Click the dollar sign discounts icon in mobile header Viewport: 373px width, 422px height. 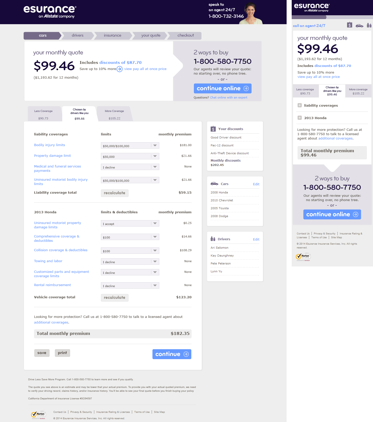tap(350, 25)
